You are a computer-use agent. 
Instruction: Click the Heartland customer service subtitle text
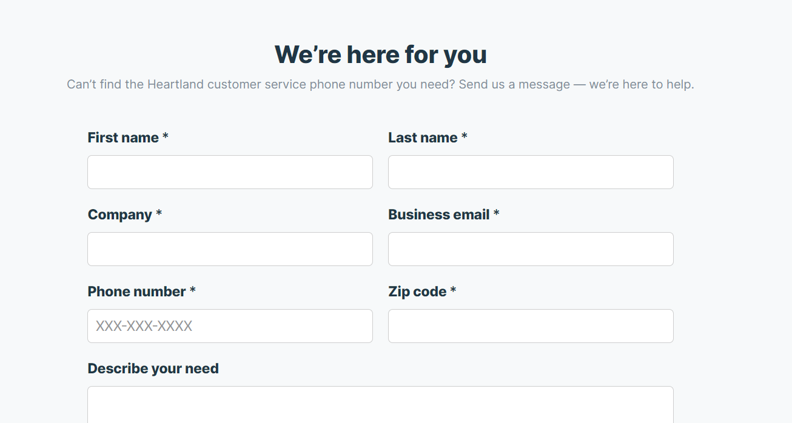380,84
